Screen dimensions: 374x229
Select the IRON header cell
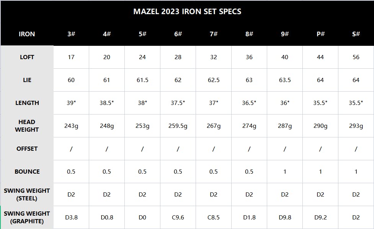27,34
